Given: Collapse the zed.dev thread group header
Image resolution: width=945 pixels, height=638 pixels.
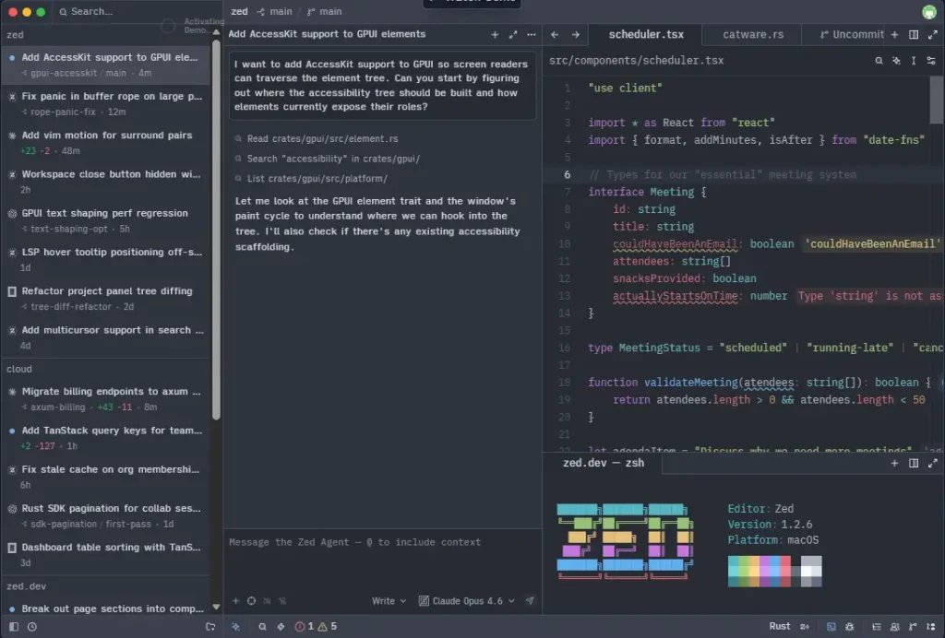Looking at the screenshot, I should [105, 586].
